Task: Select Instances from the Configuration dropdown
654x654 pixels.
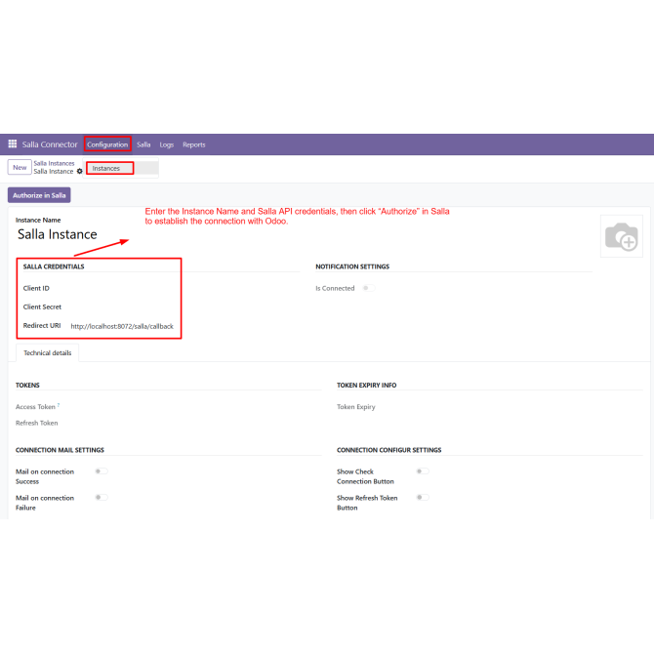Action: pyautogui.click(x=106, y=169)
